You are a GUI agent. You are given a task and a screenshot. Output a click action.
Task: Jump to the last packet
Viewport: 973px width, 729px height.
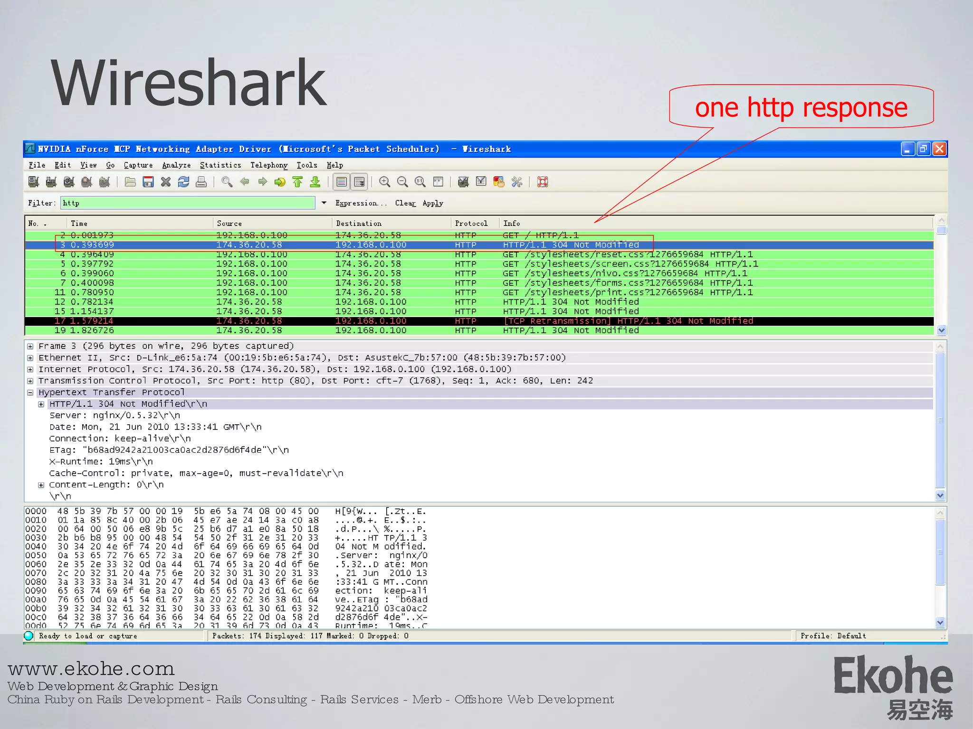315,182
